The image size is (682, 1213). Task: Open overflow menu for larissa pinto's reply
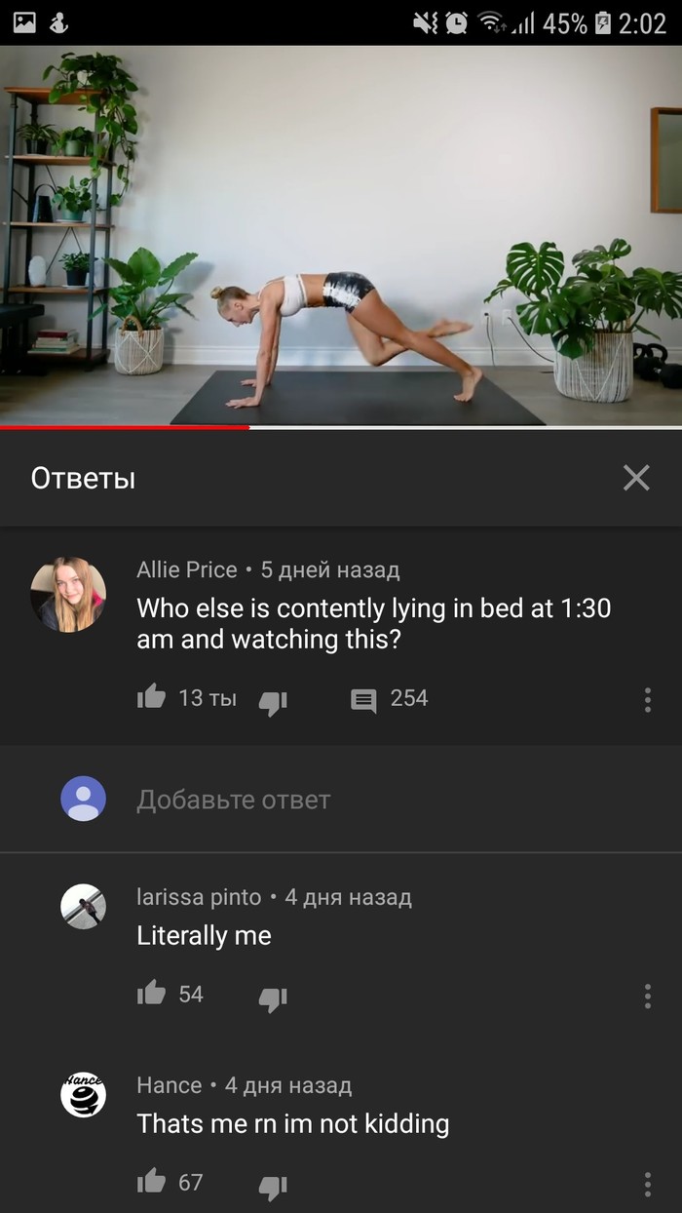(x=647, y=996)
